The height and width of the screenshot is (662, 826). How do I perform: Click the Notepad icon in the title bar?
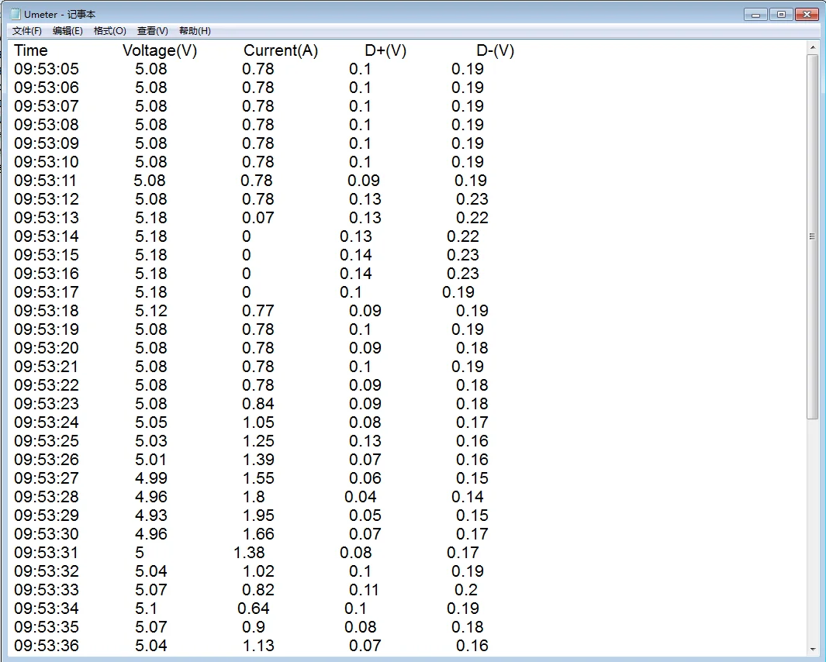pos(16,14)
